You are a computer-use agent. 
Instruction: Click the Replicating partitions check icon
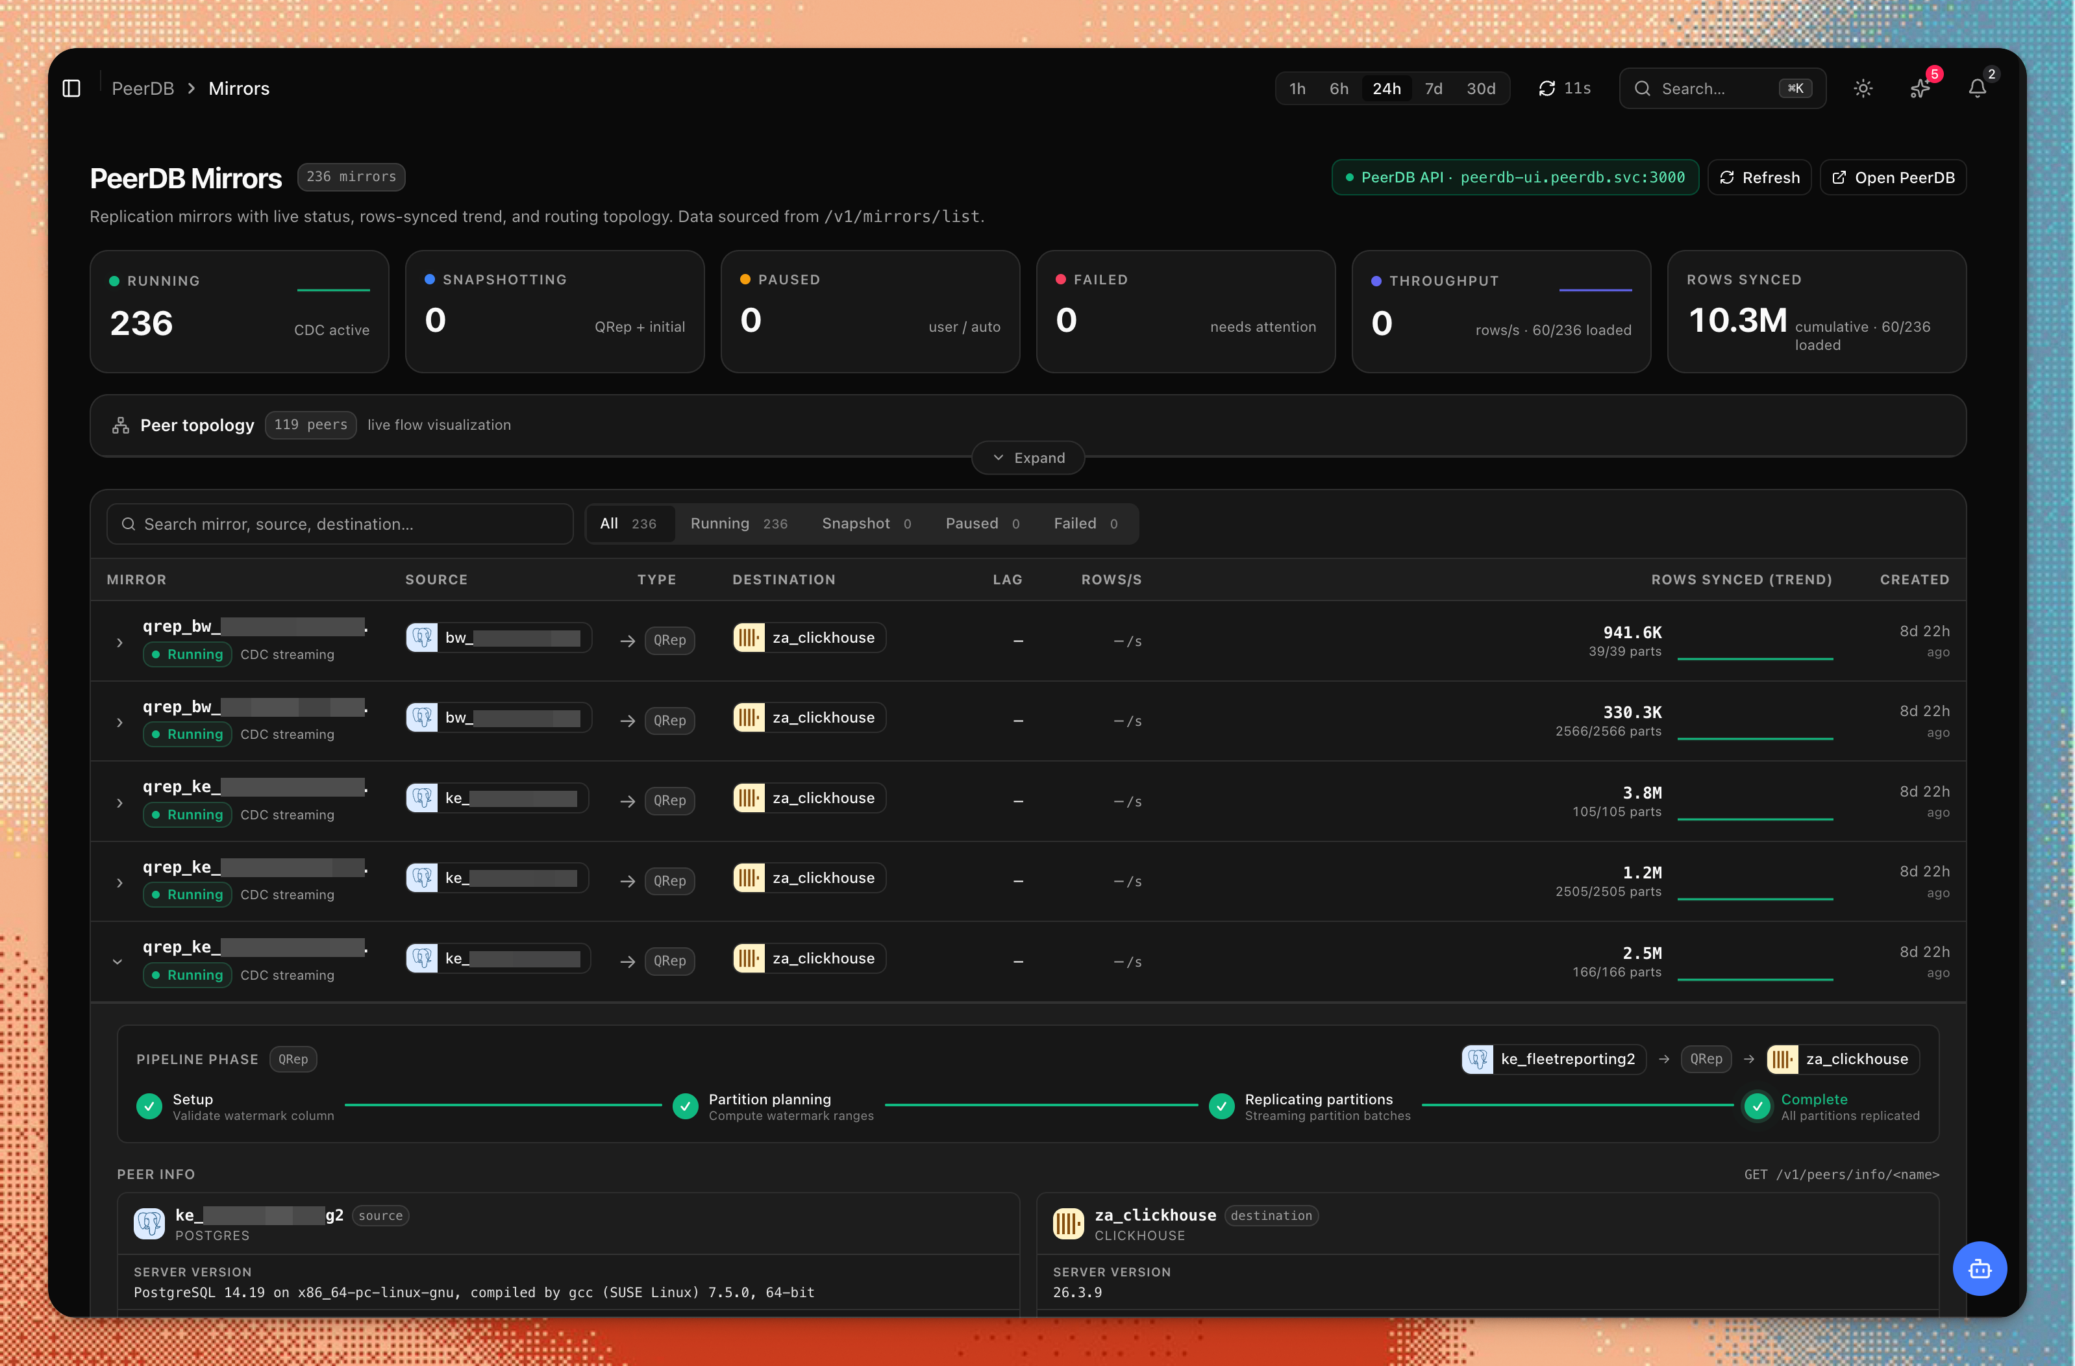[1221, 1106]
